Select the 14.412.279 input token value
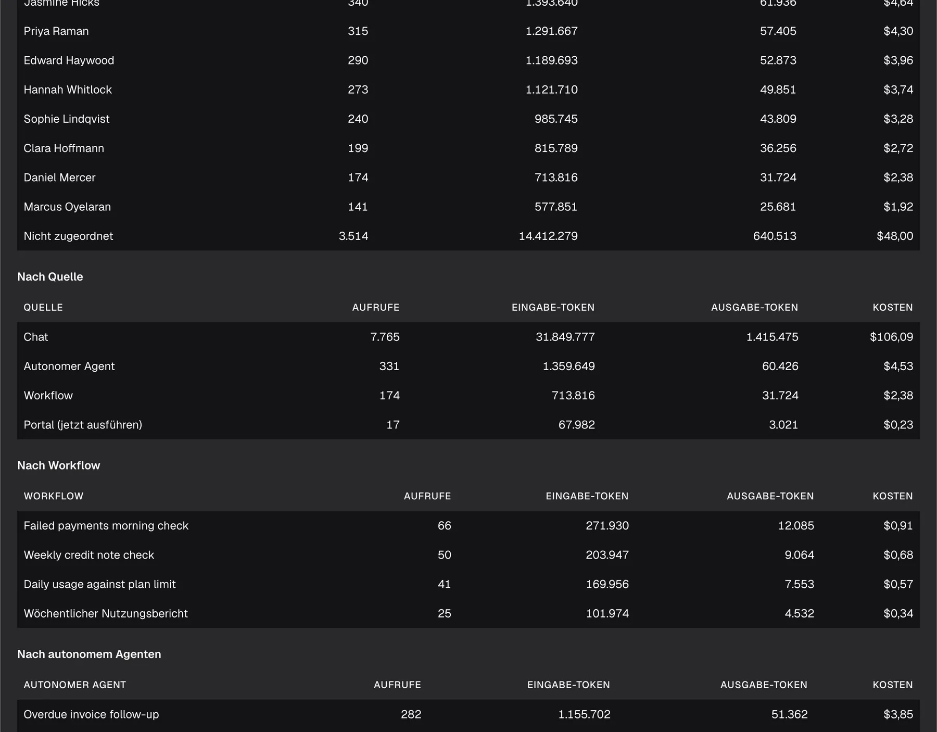 coord(548,236)
